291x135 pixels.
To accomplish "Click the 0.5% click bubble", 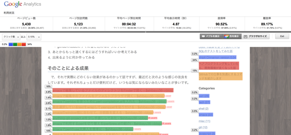I will [x=195, y=111].
